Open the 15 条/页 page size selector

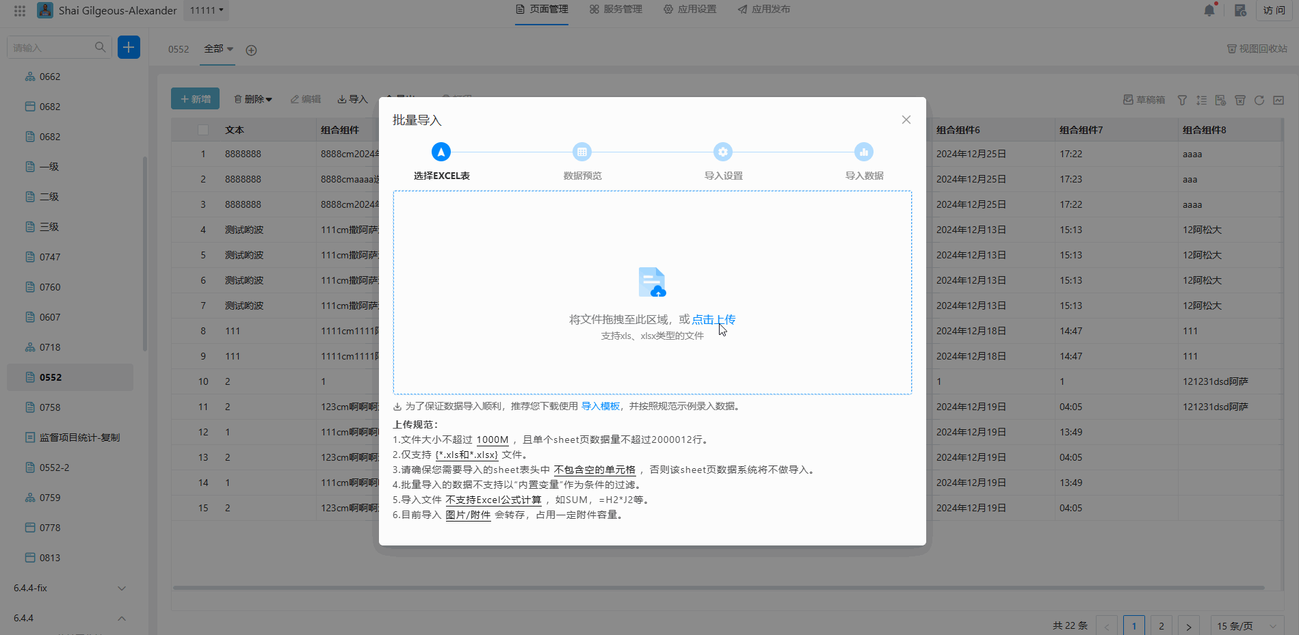(1246, 625)
